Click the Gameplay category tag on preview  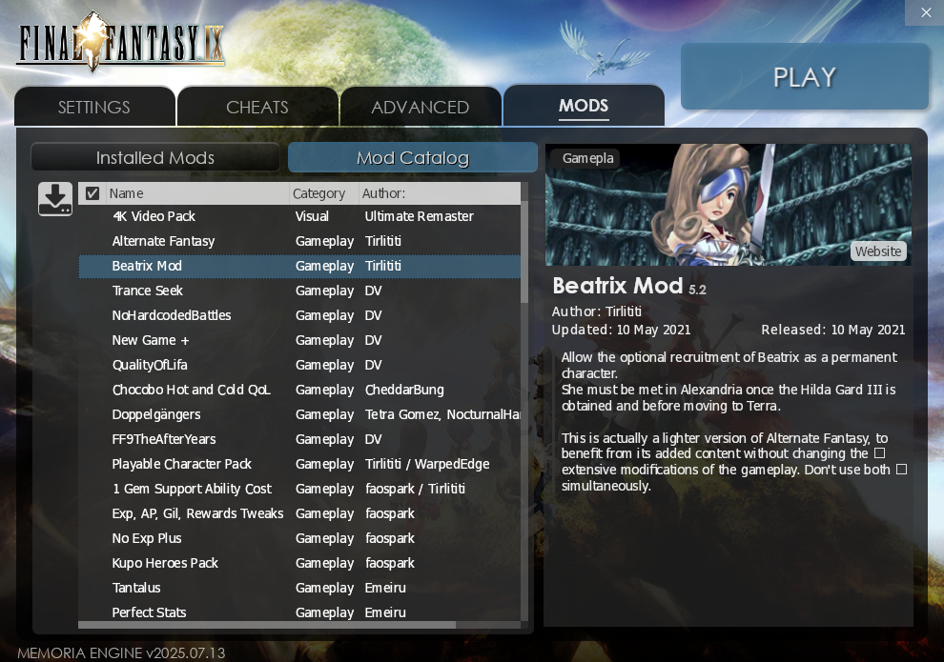587,158
